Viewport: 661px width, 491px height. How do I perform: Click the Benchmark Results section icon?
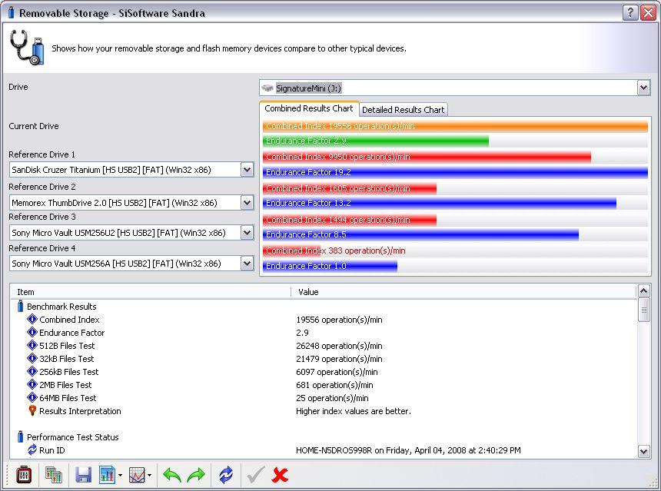pyautogui.click(x=20, y=307)
